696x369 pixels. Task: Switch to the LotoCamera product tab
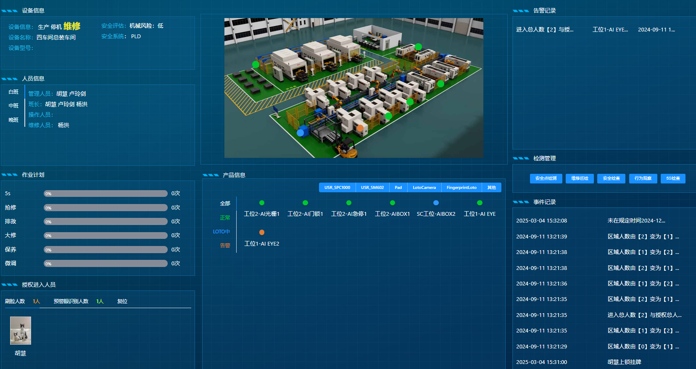[x=424, y=187]
